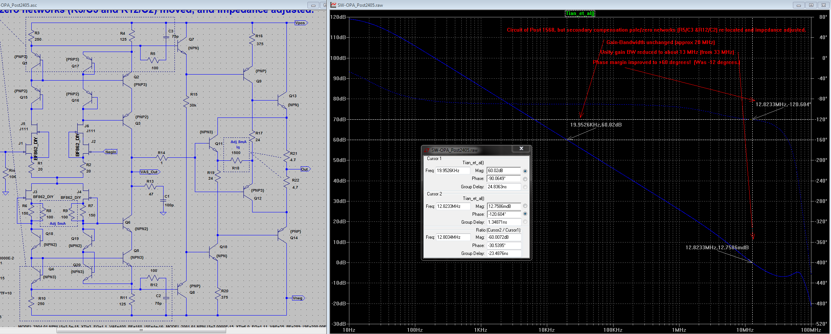This screenshot has height=334, width=831.
Task: Select transistor Q9 PNP symbol
Action: pos(248,74)
